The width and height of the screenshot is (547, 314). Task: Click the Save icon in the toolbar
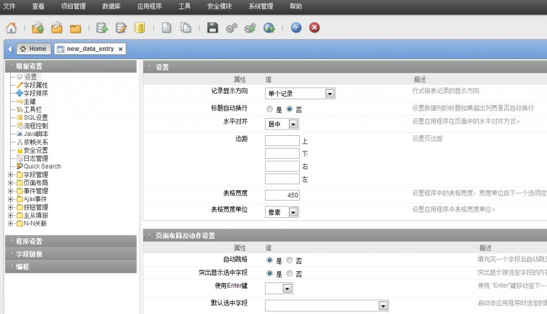[x=212, y=27]
